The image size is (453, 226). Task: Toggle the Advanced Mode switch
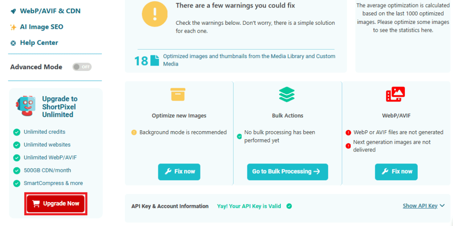[82, 67]
